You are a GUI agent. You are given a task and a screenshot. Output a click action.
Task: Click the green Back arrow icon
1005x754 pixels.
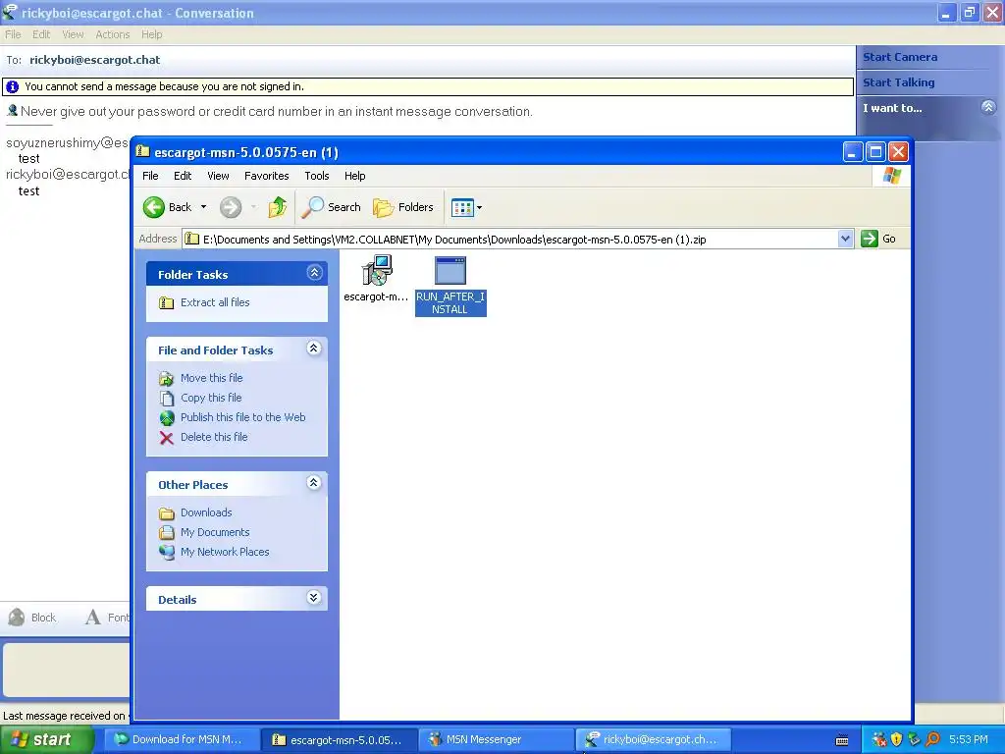click(154, 207)
